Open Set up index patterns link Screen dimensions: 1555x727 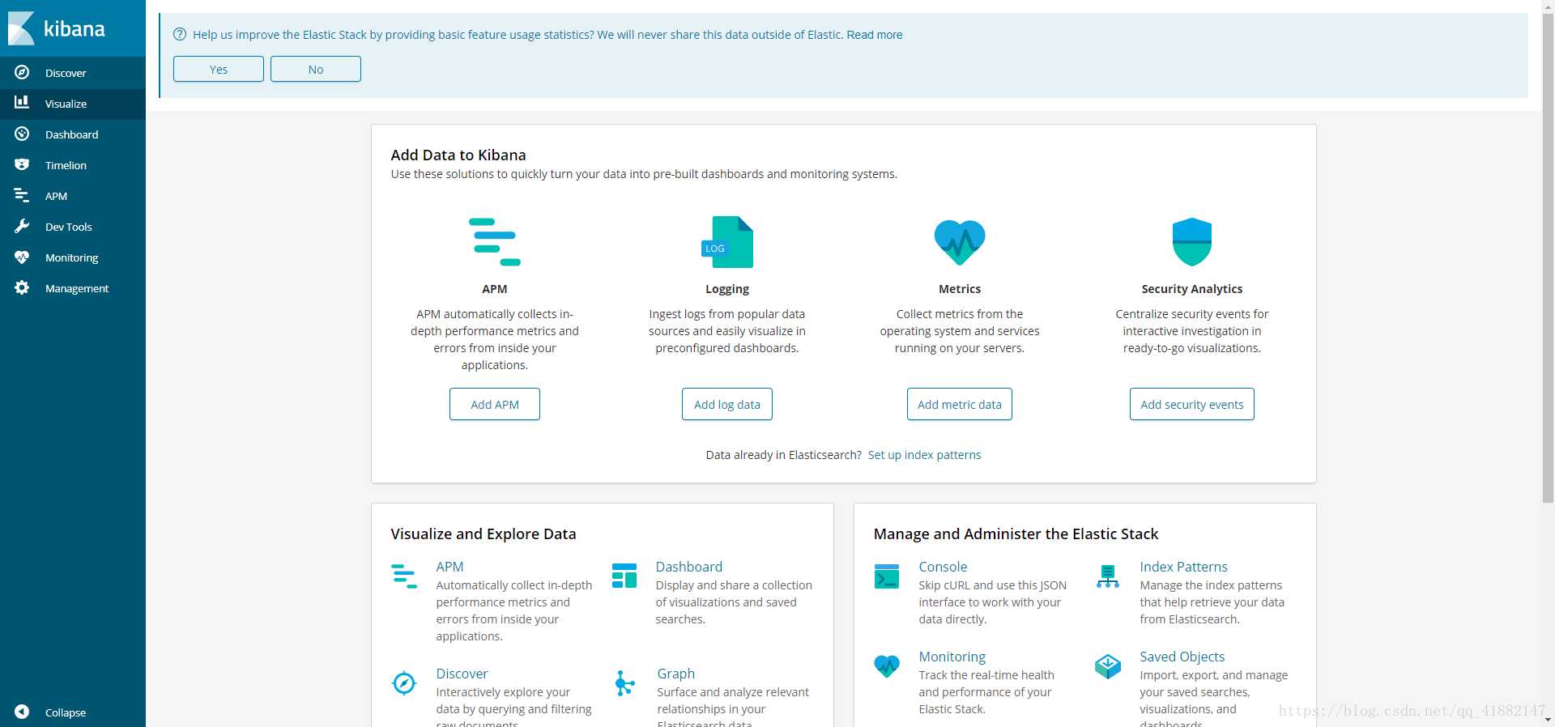(x=924, y=455)
